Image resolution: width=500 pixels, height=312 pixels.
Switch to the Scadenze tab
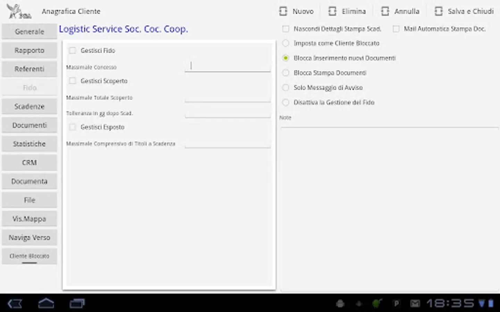pyautogui.click(x=30, y=106)
